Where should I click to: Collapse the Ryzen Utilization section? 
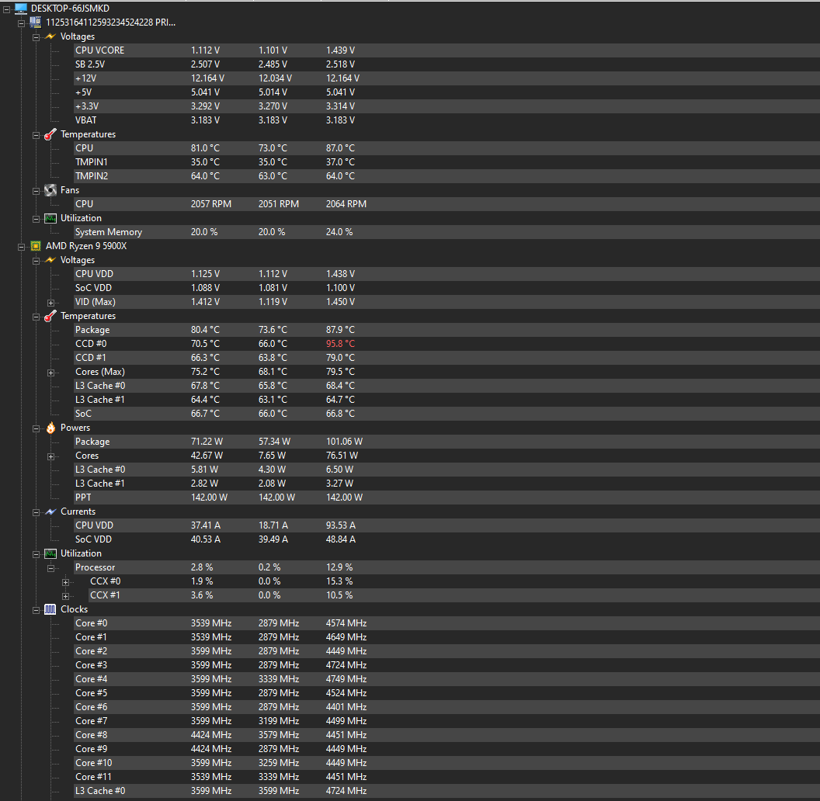click(x=36, y=554)
